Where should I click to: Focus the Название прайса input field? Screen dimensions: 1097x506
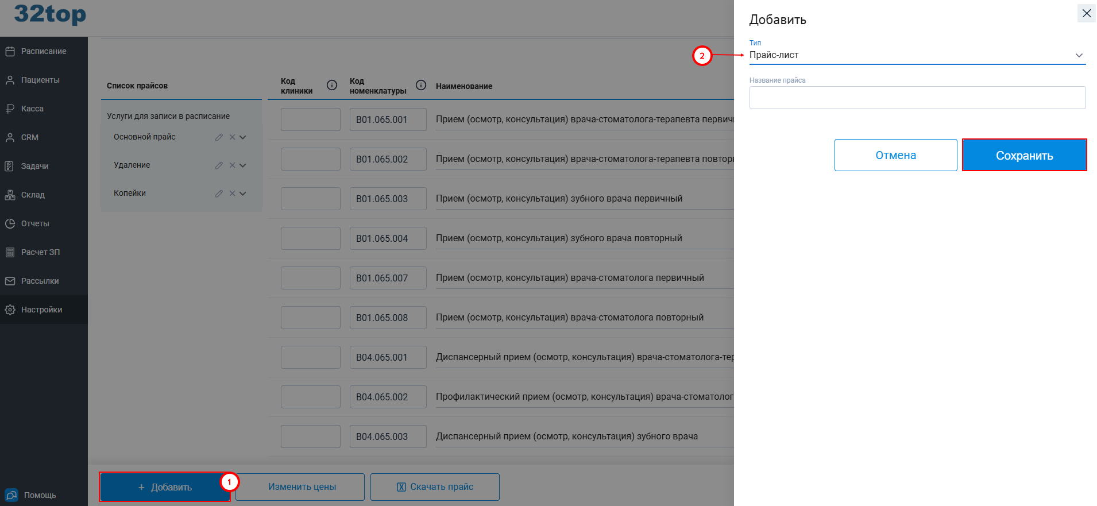tap(917, 98)
